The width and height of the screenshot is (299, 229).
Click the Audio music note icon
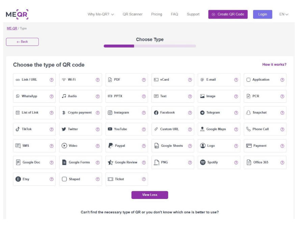64,96
